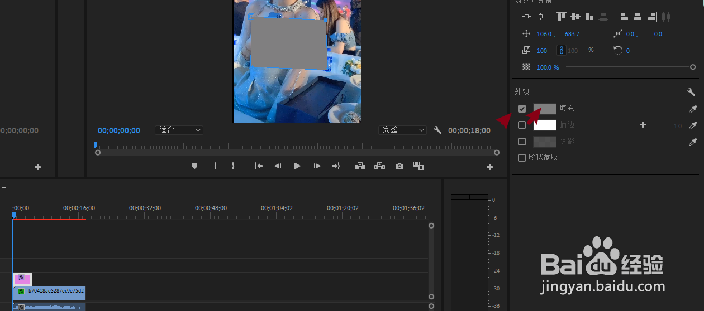Open program monitor button editor plus
Image resolution: width=704 pixels, height=311 pixels.
pos(489,167)
